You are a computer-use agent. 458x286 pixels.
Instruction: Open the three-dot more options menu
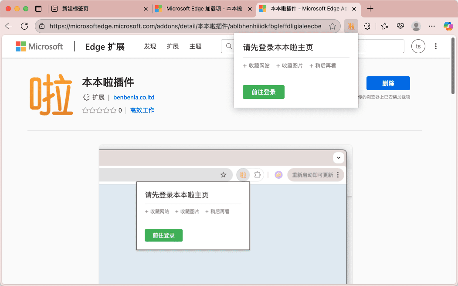coord(435,46)
